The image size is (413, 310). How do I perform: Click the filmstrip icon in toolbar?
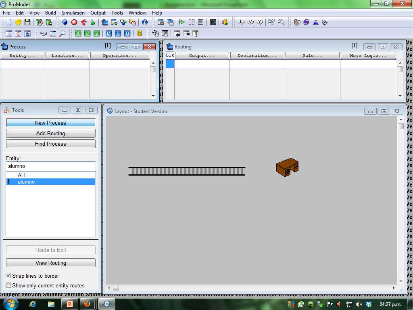click(213, 22)
